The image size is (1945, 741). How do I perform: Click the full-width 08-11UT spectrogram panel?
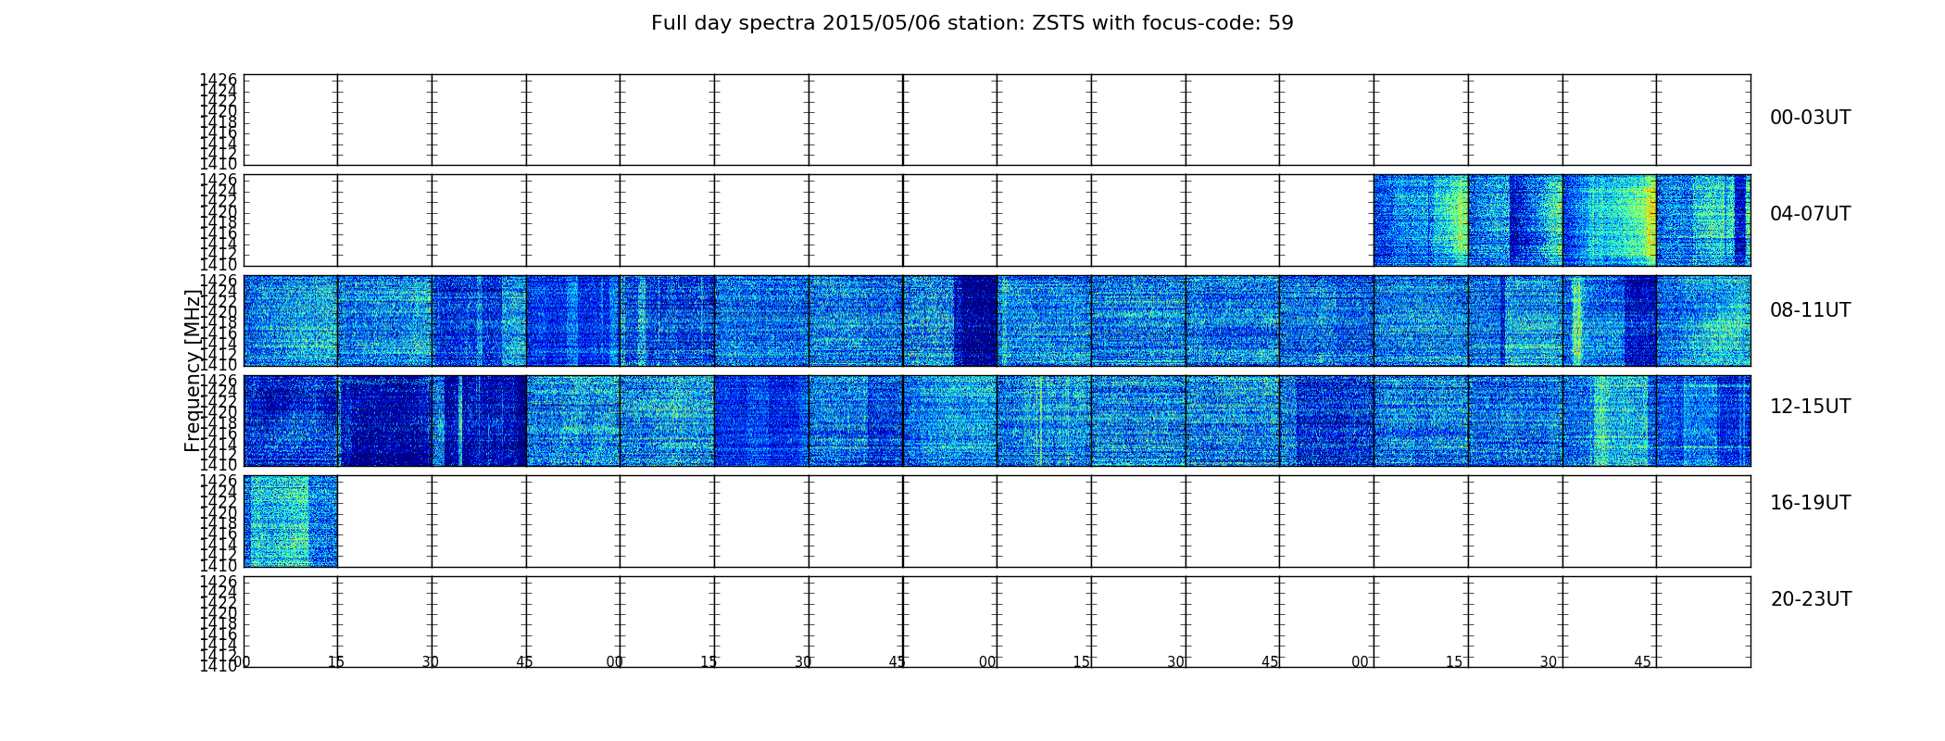click(x=997, y=320)
